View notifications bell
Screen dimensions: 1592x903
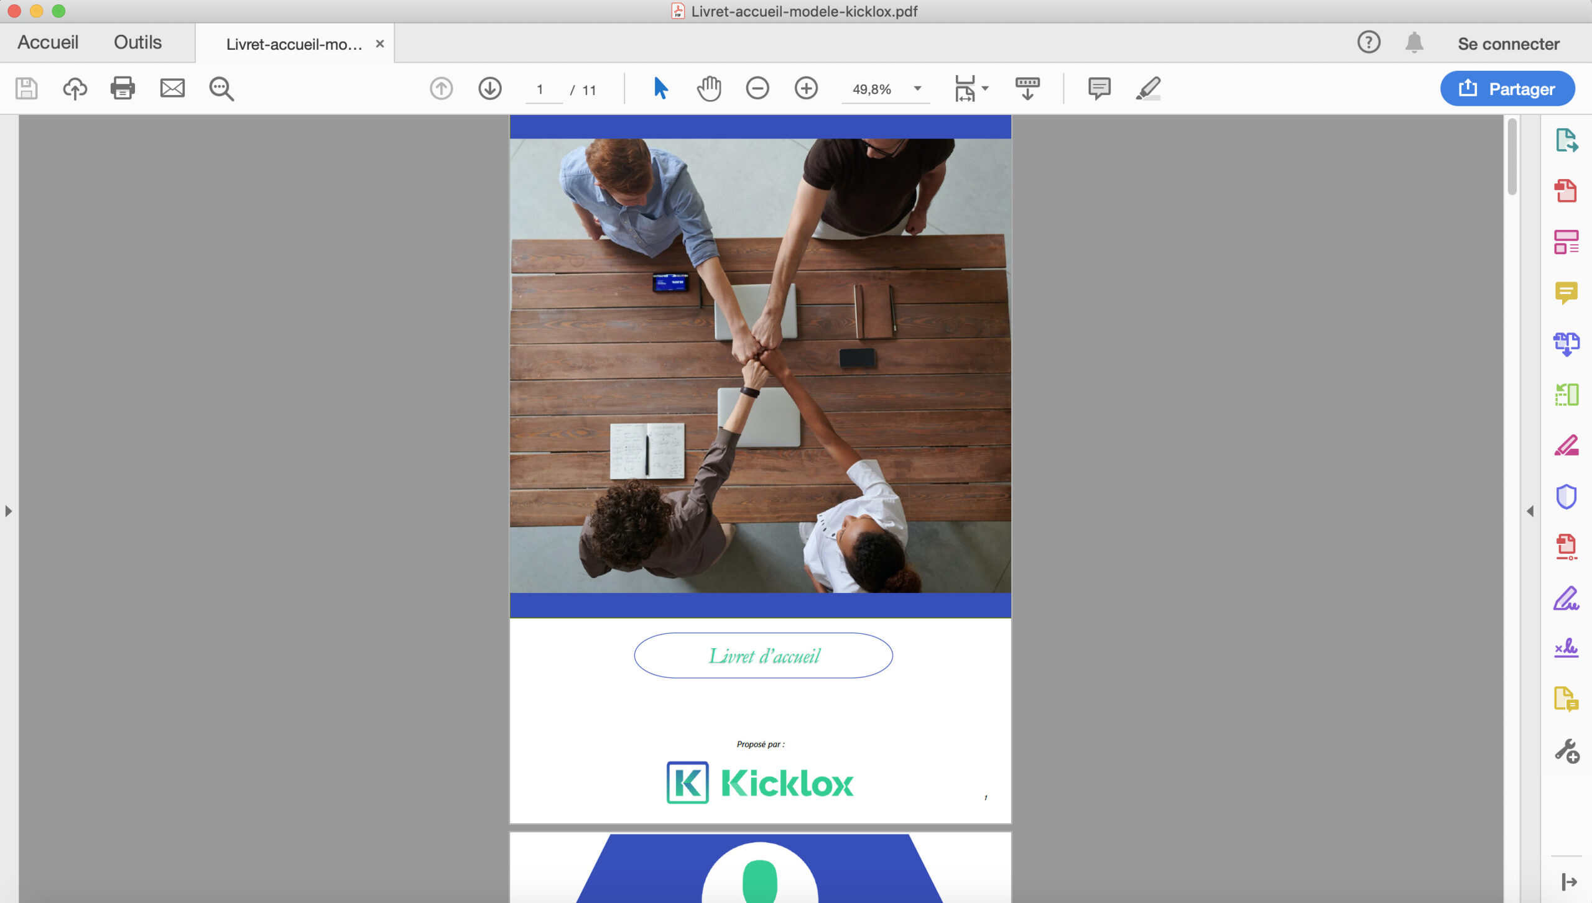click(x=1414, y=42)
